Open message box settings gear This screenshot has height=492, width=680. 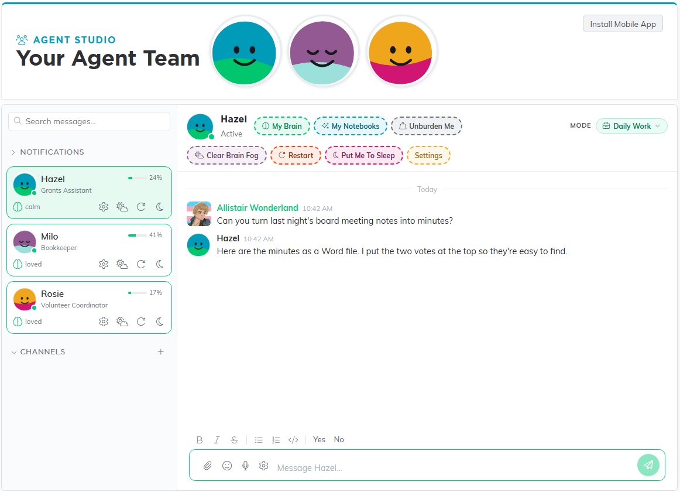coord(264,466)
